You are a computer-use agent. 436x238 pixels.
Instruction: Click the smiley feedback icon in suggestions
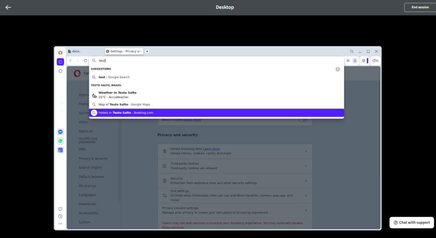[x=338, y=69]
